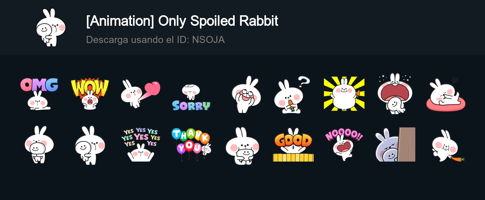Viewport: 485px width, 200px height.
Task: Select the crying open-mouth rabbit sticker
Action: 395,94
